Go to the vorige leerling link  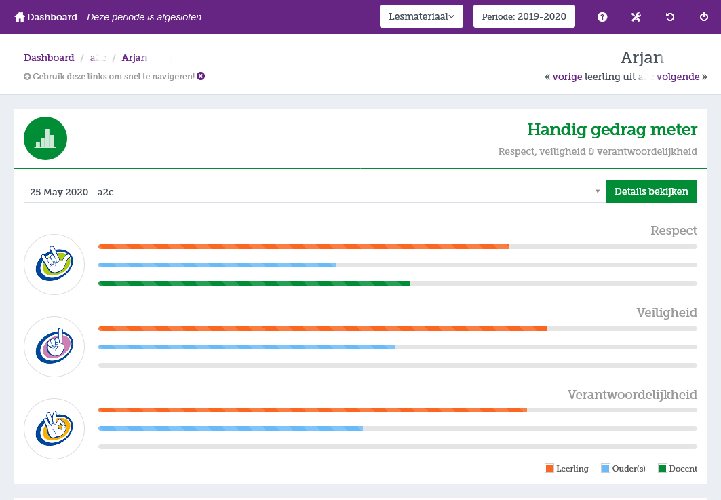pyautogui.click(x=568, y=77)
